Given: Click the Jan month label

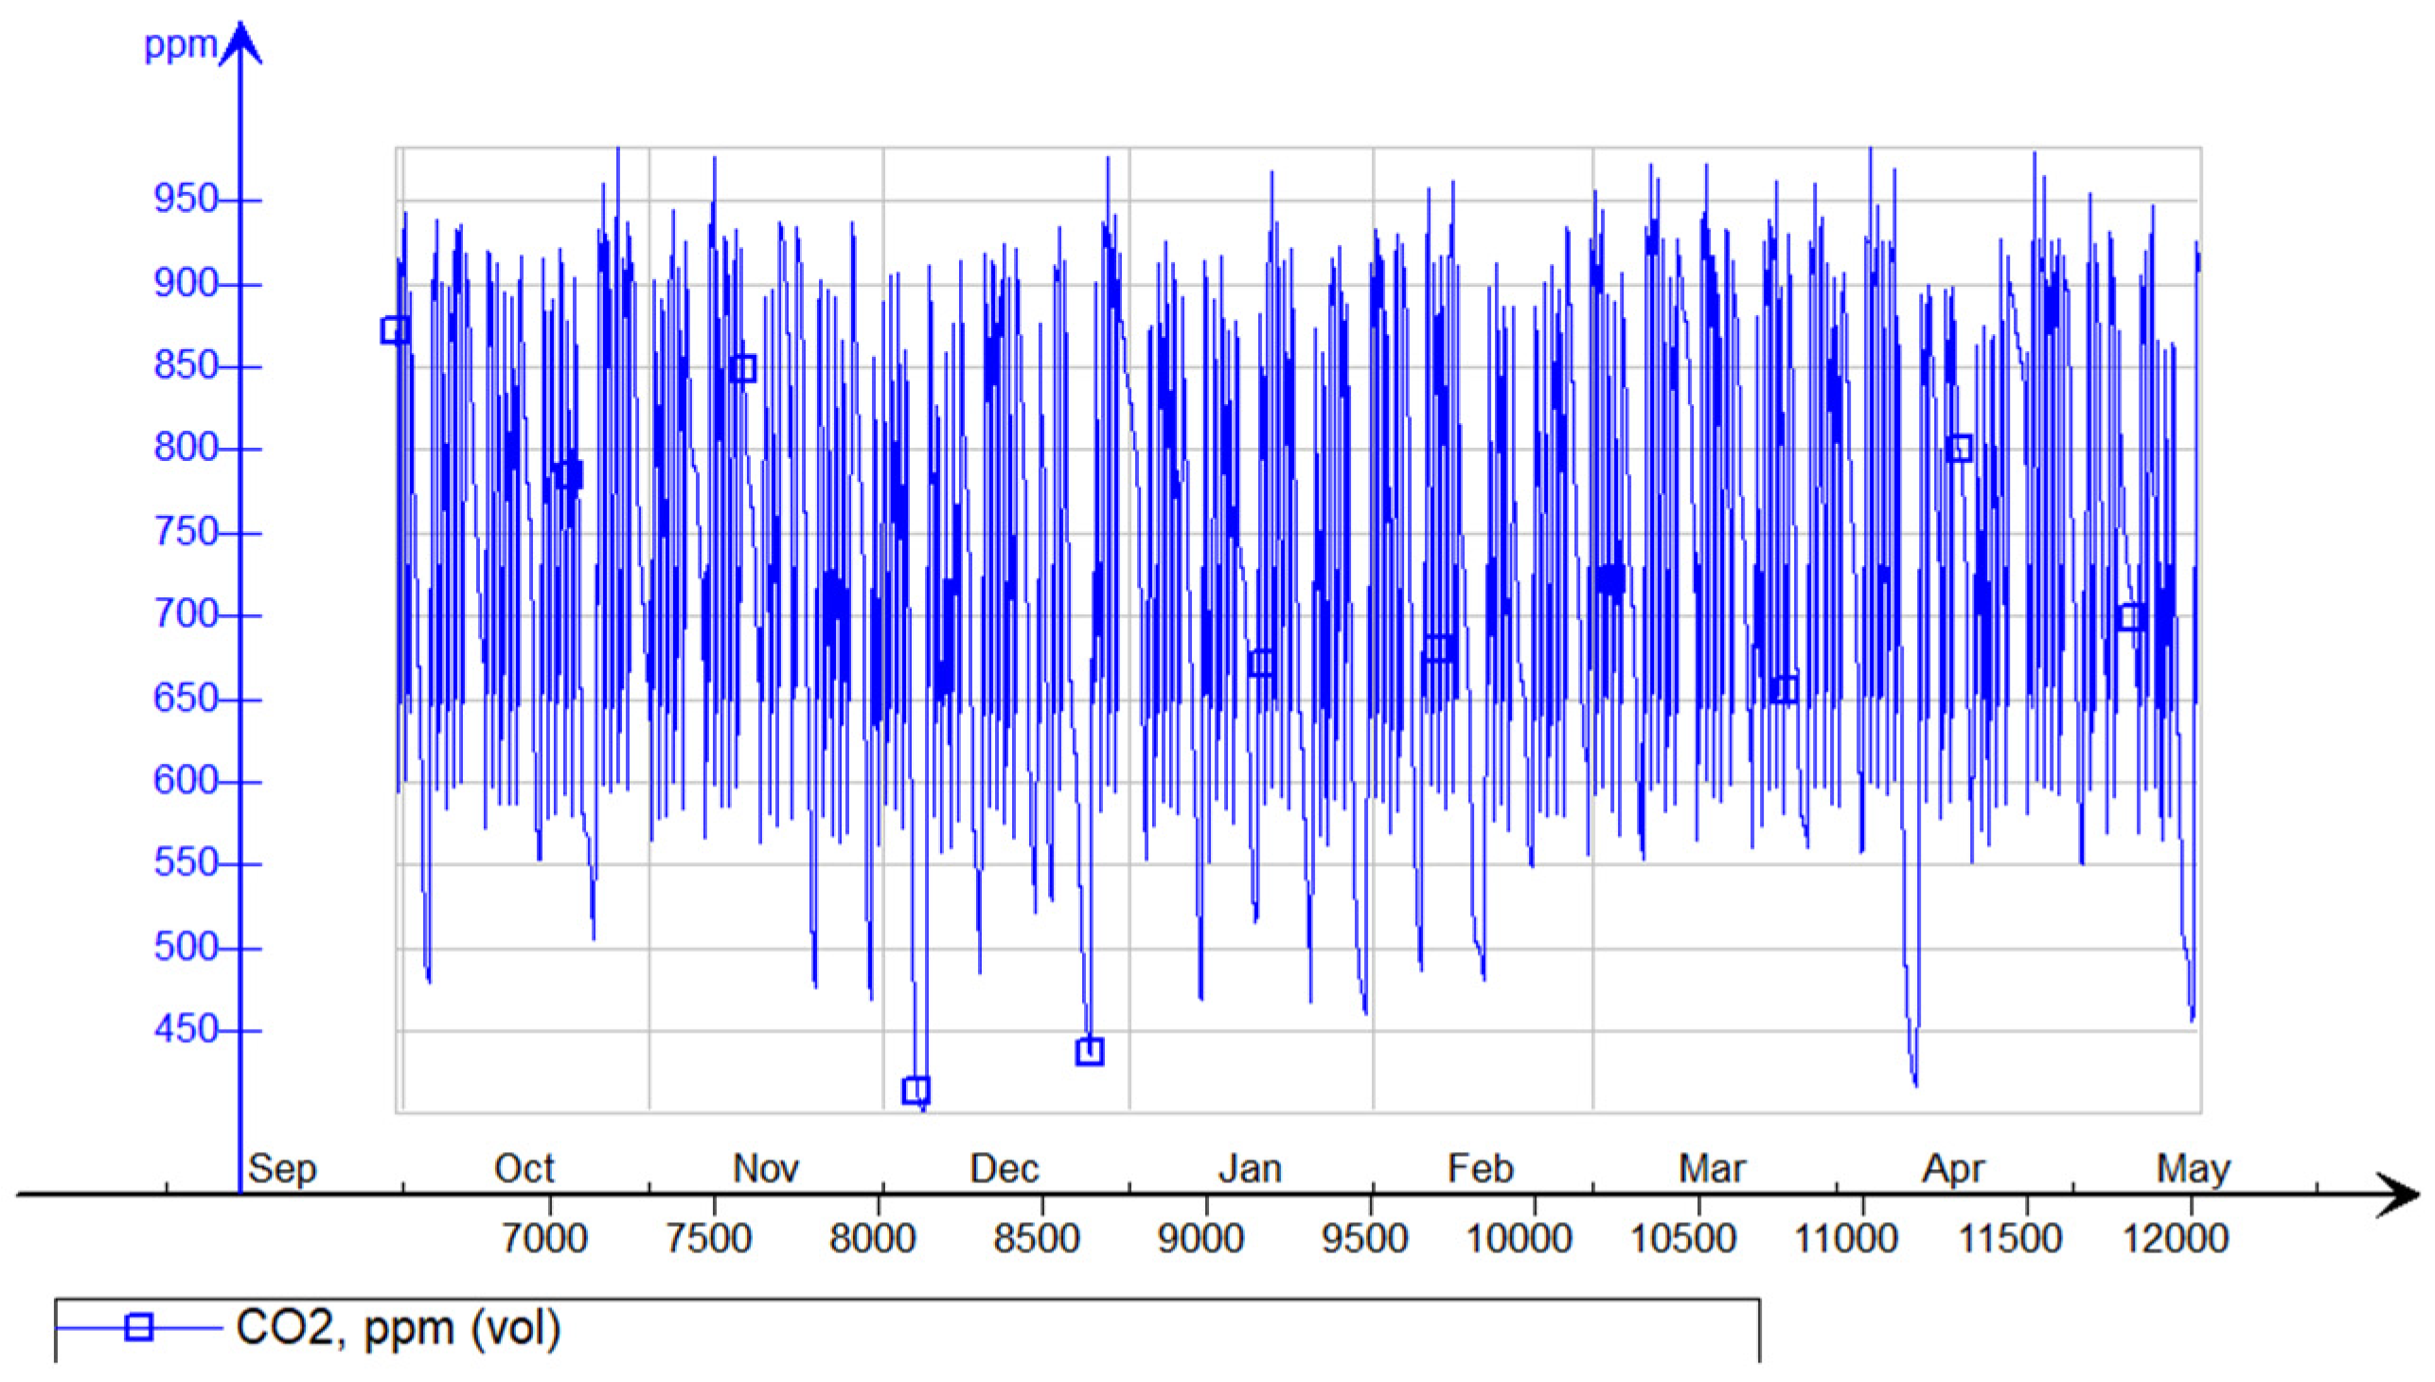Looking at the screenshot, I should [x=1251, y=1169].
